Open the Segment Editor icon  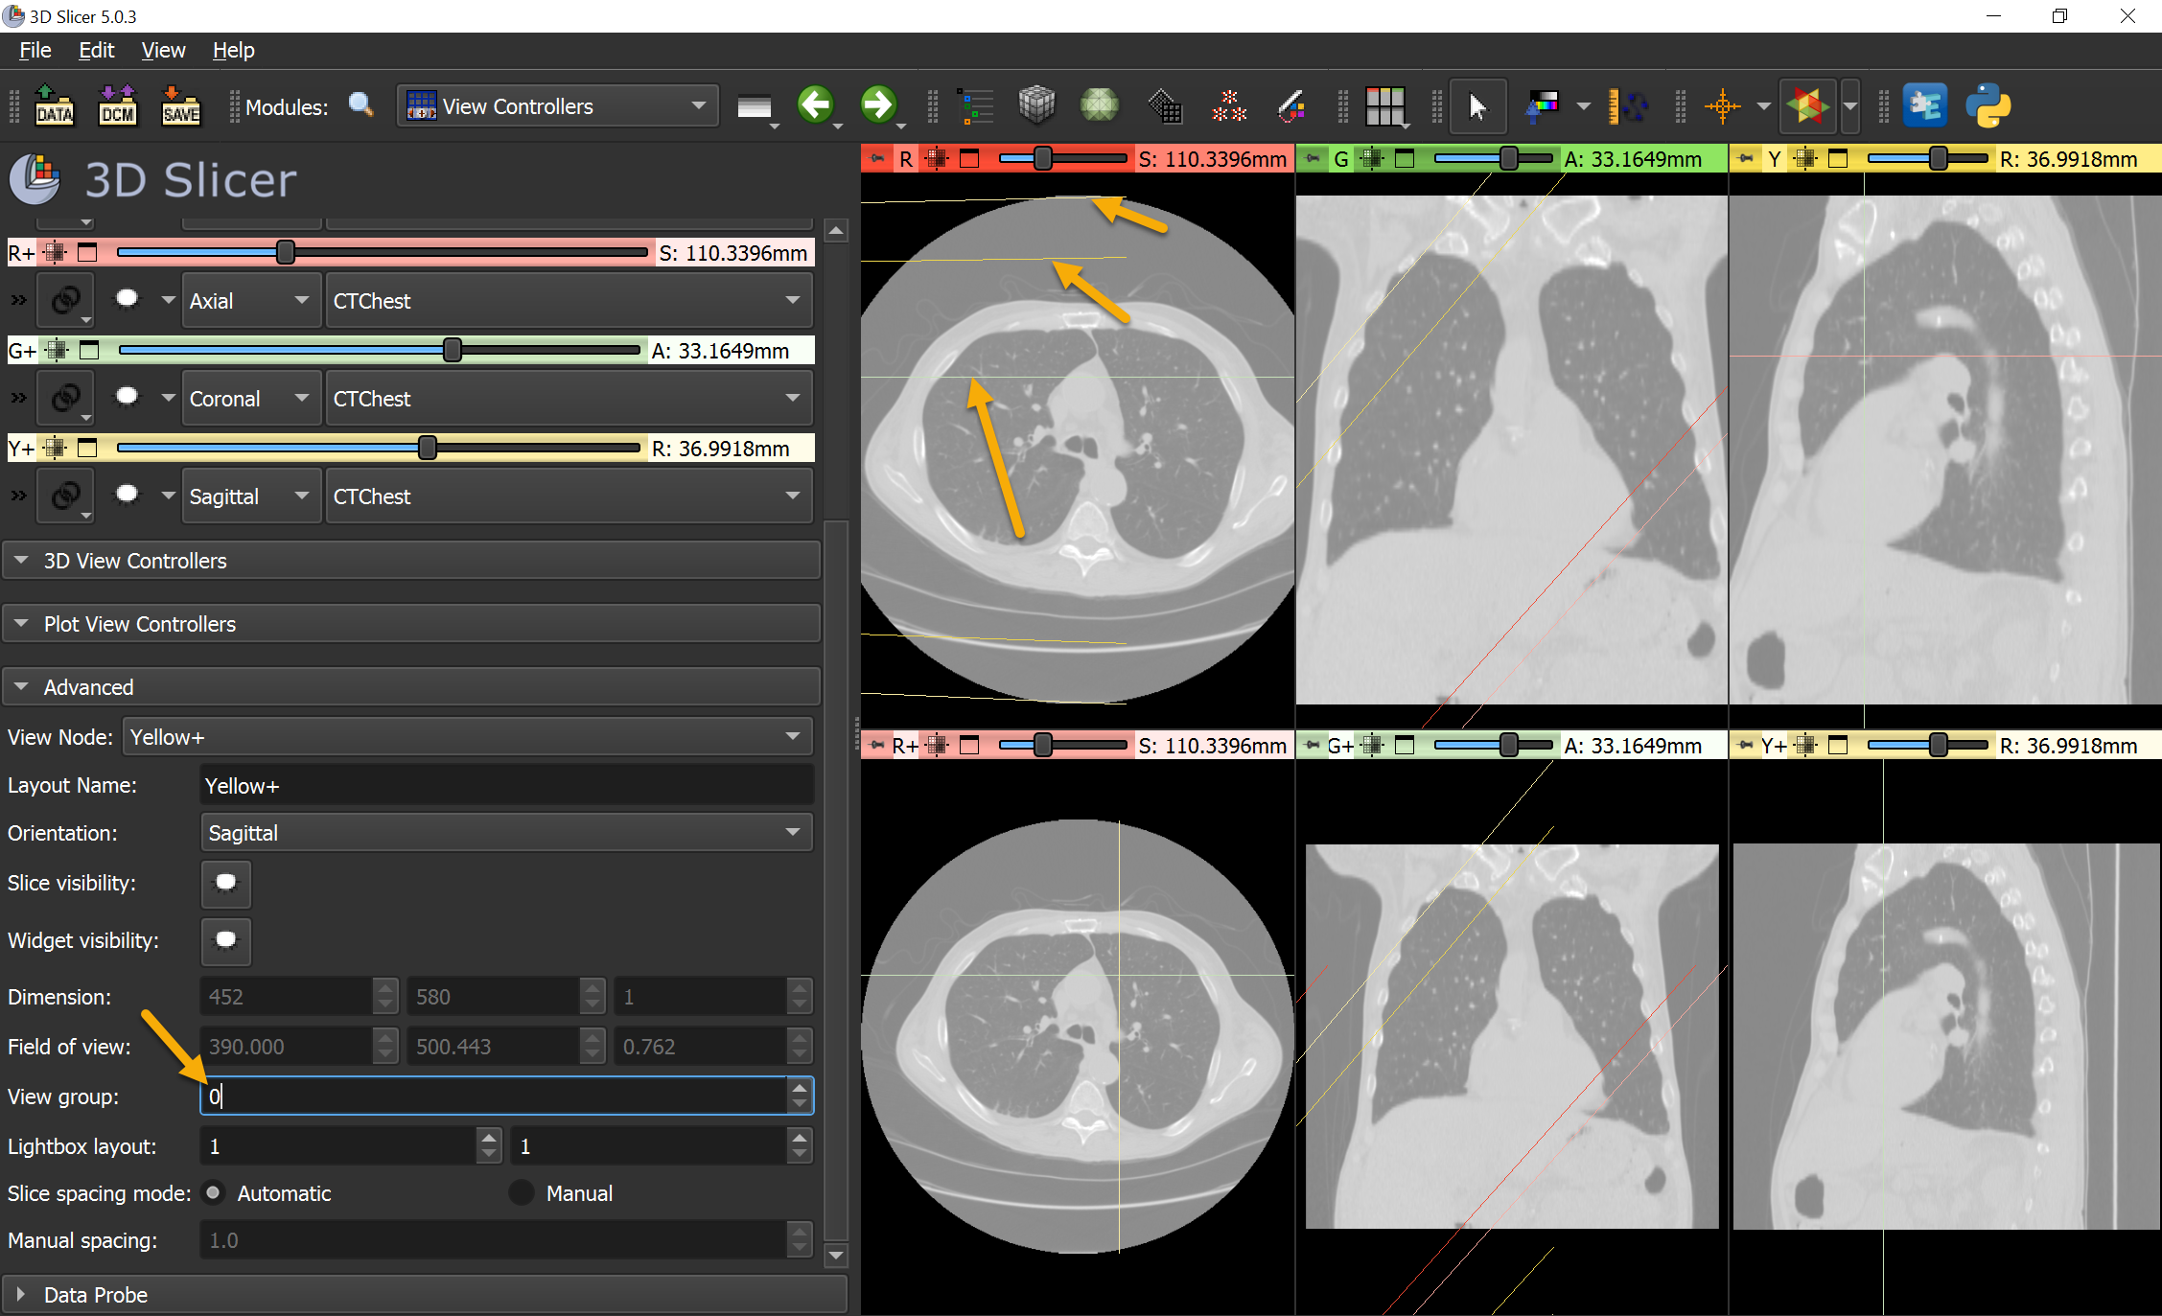[1291, 105]
